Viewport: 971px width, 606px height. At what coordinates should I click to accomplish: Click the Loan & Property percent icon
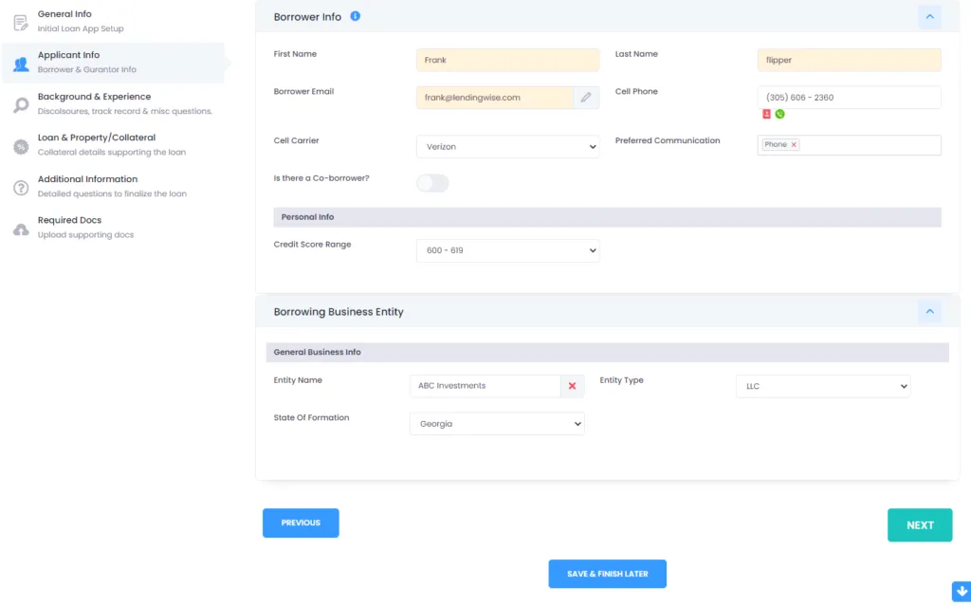coord(21,146)
